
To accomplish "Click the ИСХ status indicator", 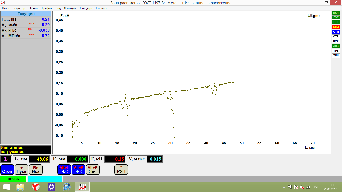I will point(336,41).
